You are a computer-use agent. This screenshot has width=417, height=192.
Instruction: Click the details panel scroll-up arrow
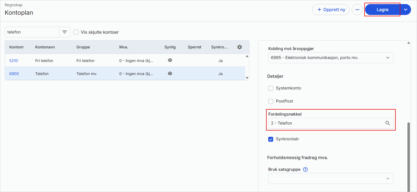point(409,43)
